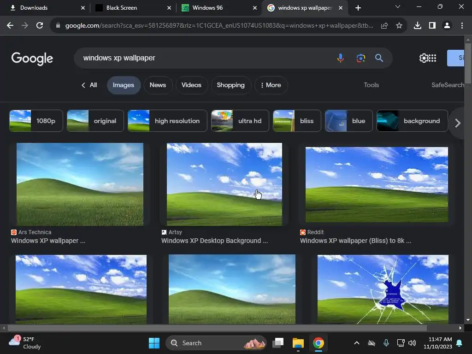Image resolution: width=472 pixels, height=354 pixels.
Task: Filter by original chip
Action: 95,121
